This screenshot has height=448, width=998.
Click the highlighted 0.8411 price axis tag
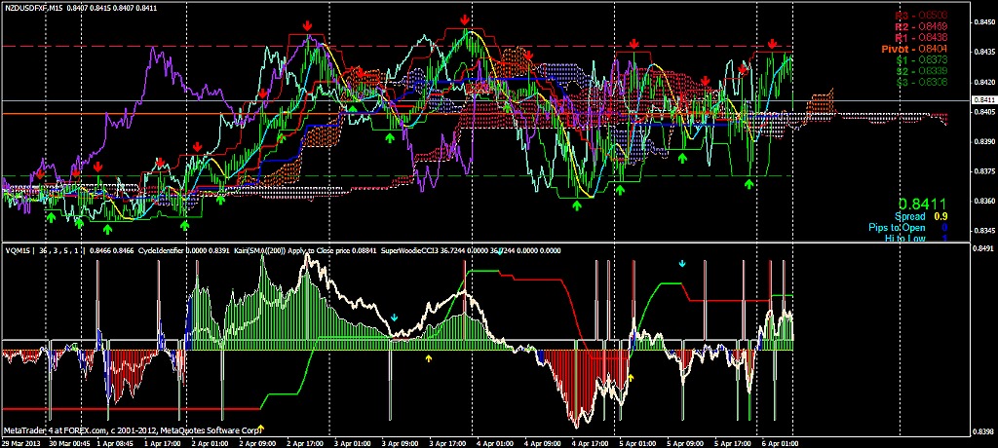pos(984,99)
